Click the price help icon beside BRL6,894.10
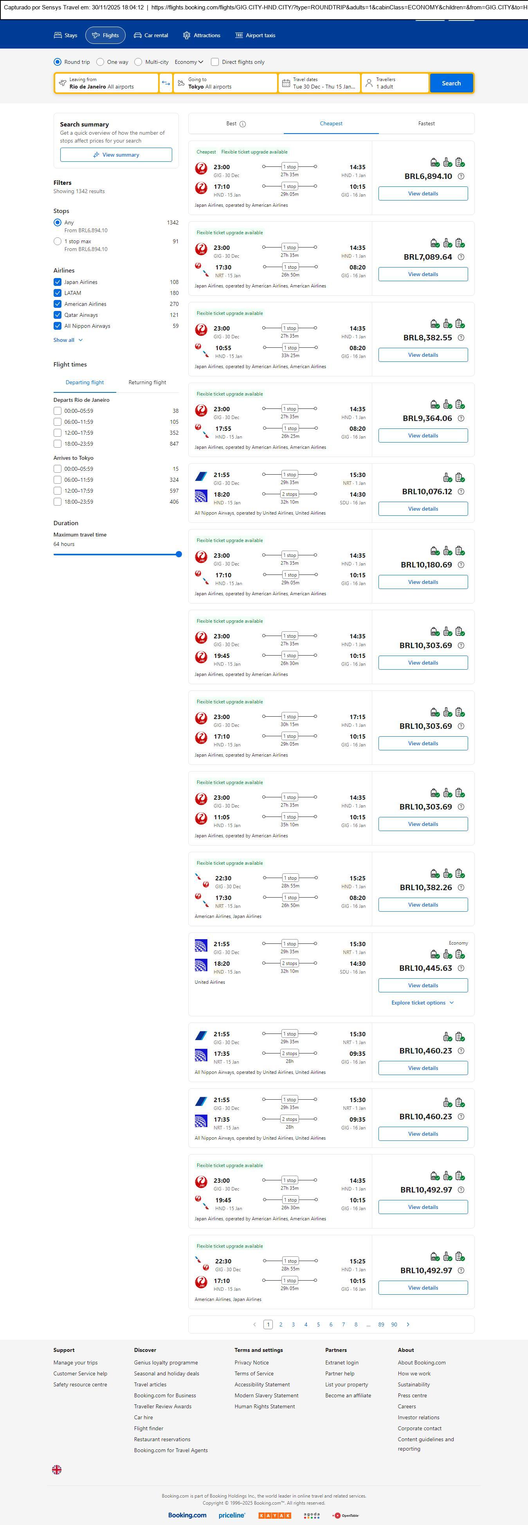528x1525 pixels. click(x=461, y=176)
